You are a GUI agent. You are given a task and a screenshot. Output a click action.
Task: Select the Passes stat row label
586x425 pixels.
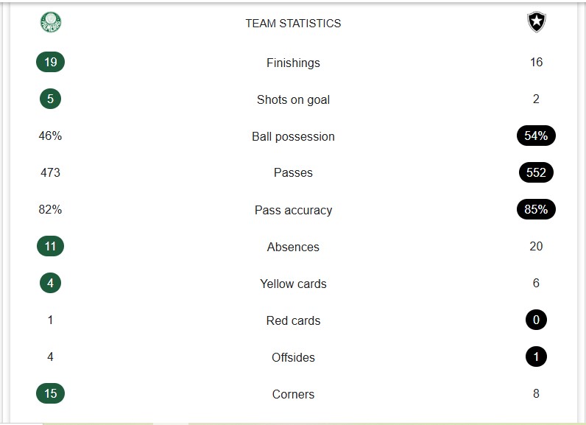click(293, 173)
